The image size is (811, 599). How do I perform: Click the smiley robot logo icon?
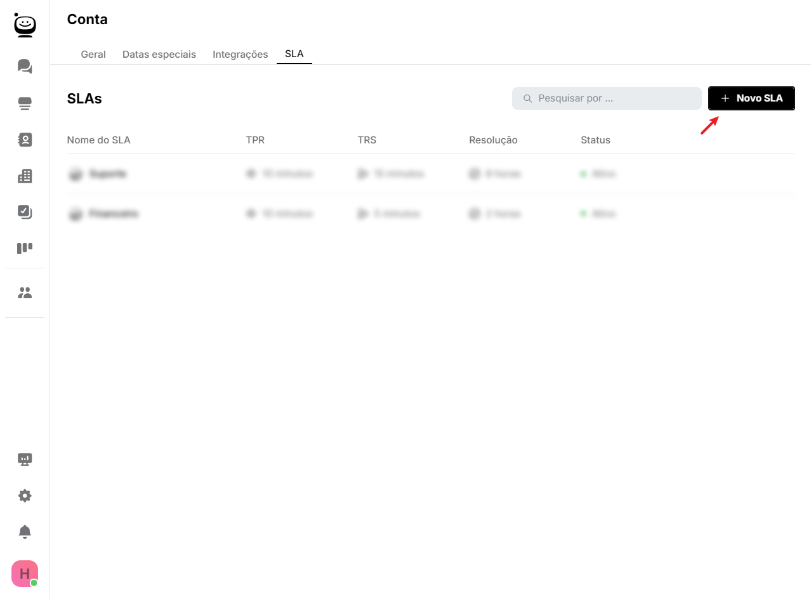(25, 25)
